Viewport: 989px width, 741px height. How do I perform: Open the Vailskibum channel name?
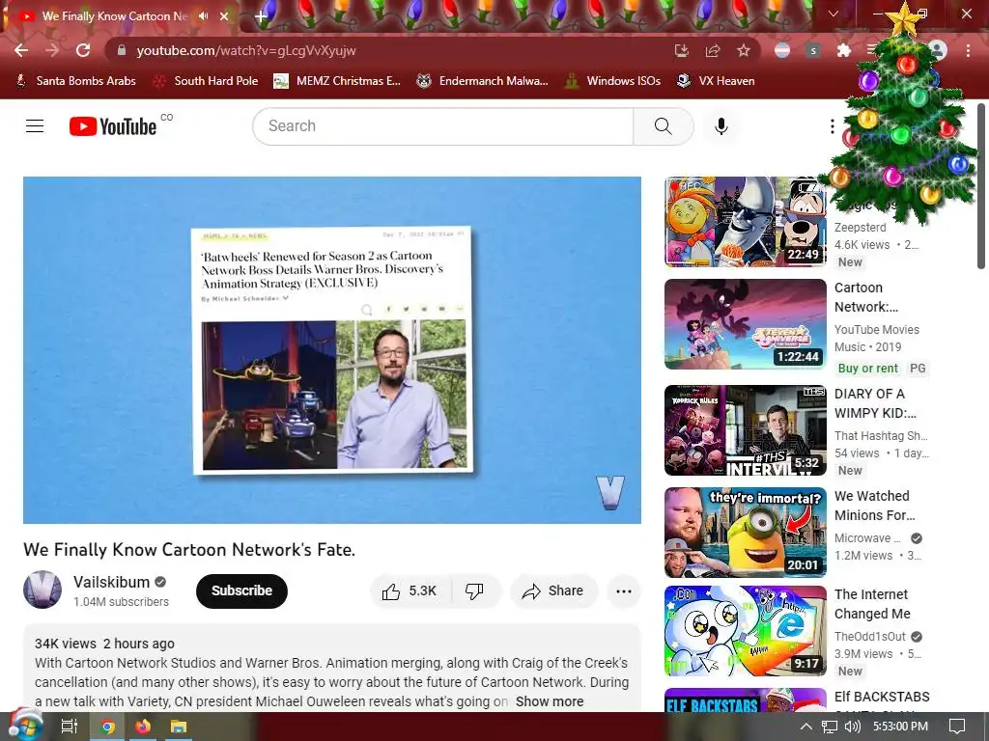(x=112, y=582)
